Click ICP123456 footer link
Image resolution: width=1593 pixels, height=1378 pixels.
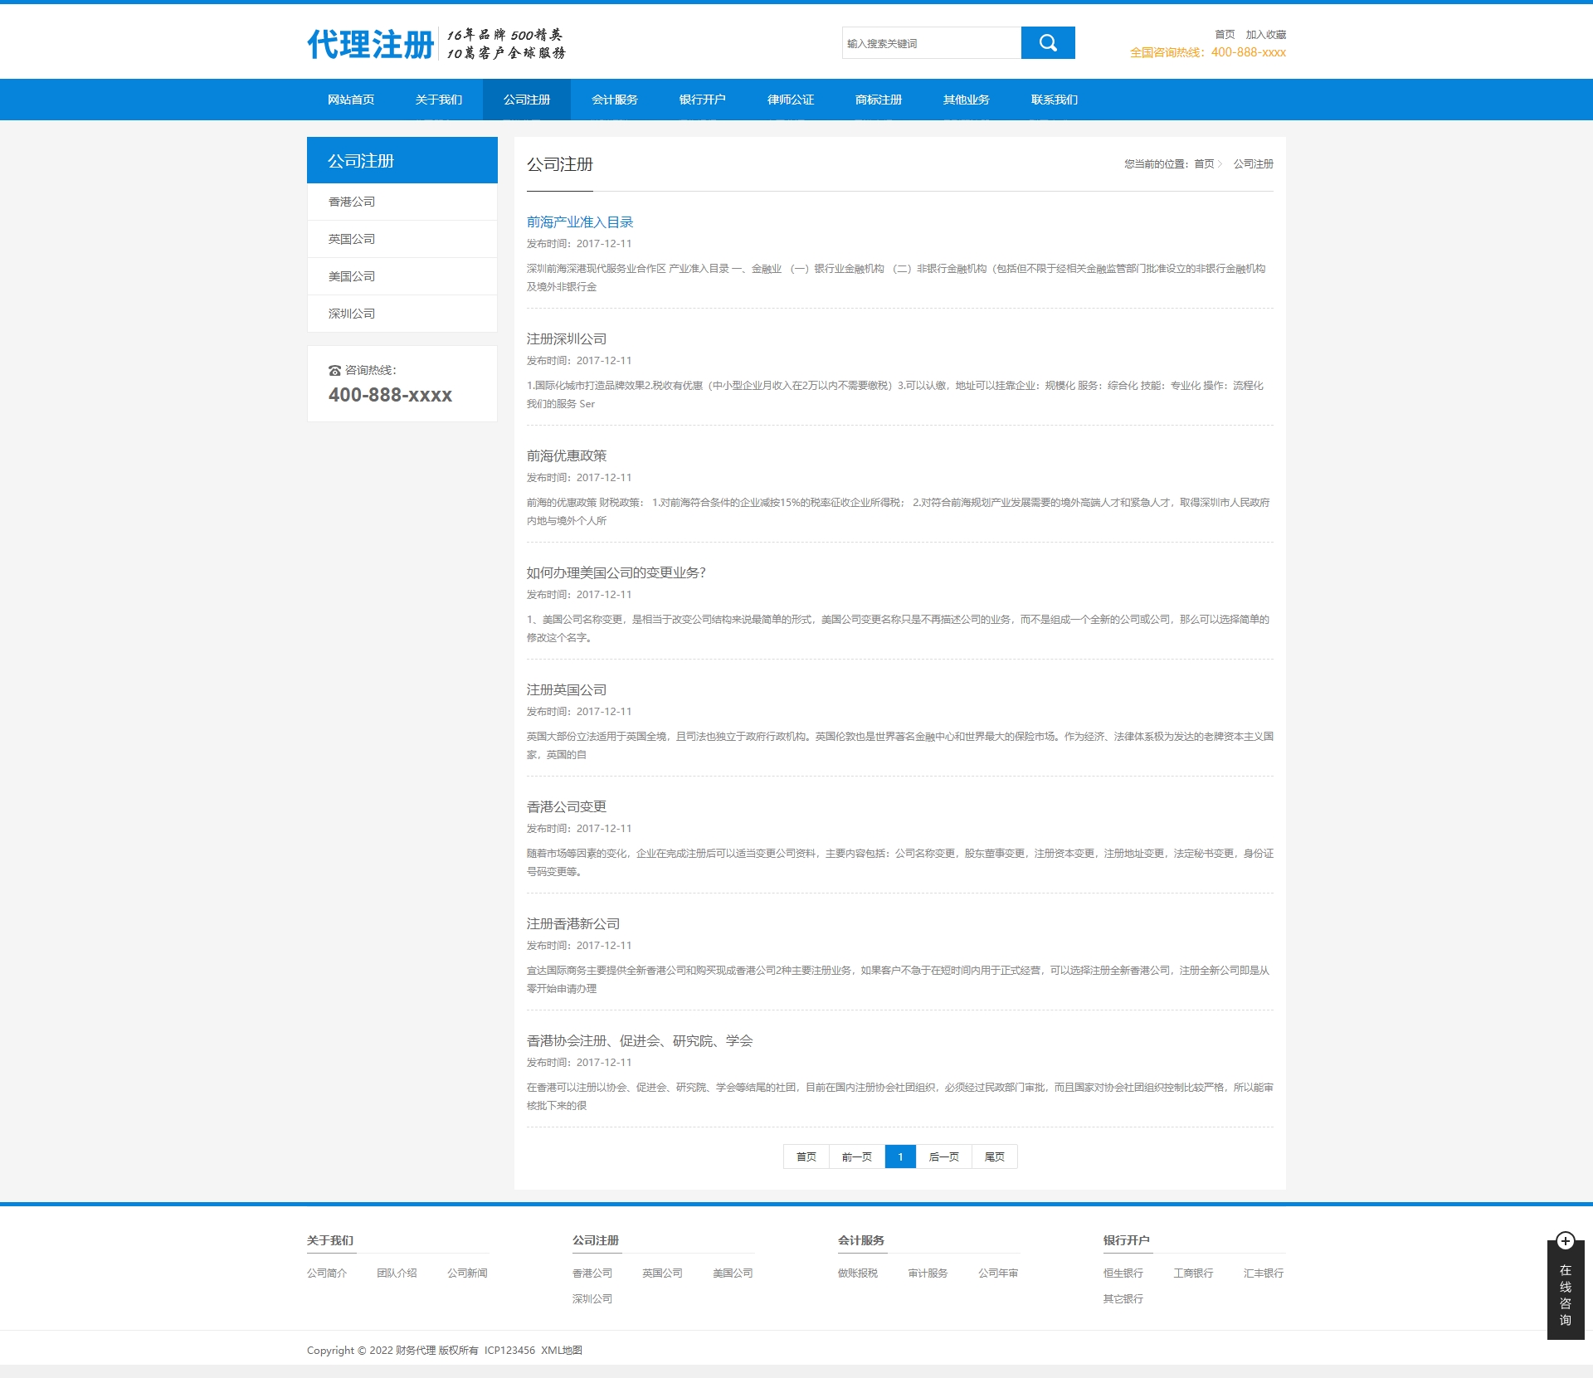coord(509,1351)
